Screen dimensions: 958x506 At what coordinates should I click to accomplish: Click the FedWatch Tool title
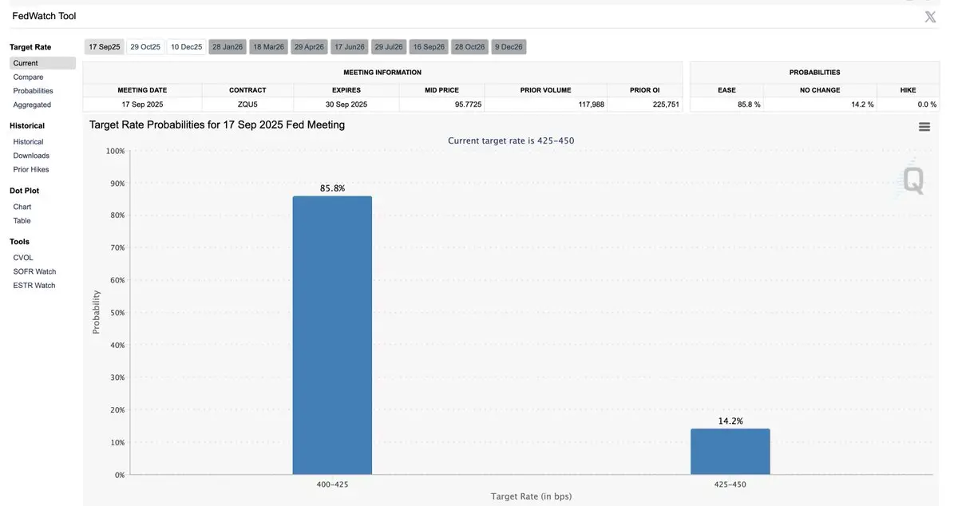pos(45,16)
